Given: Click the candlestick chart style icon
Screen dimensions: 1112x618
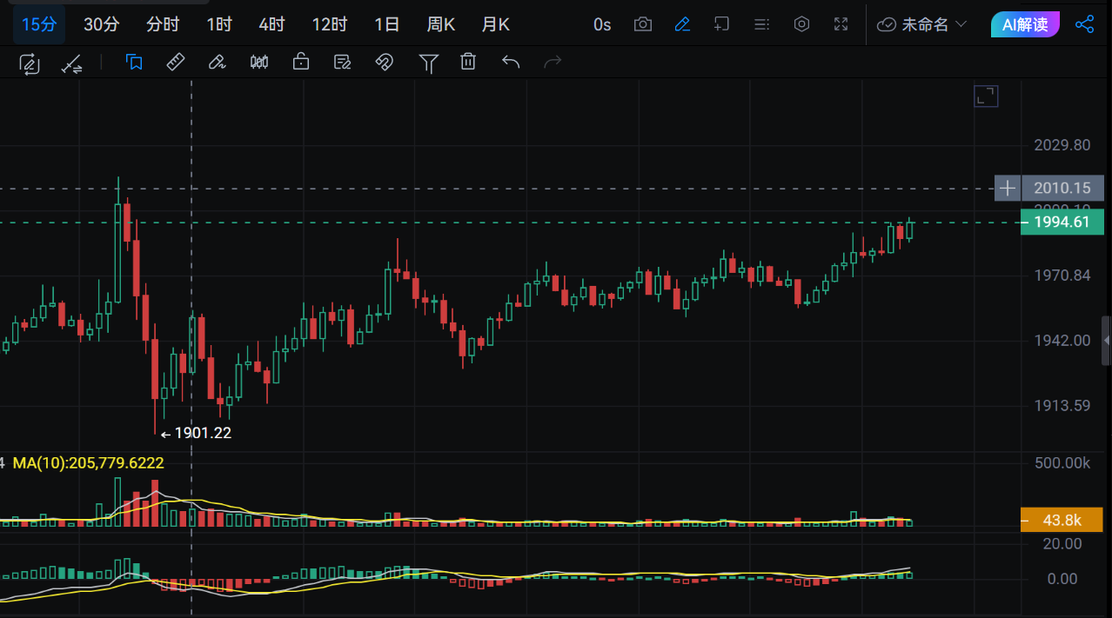Looking at the screenshot, I should [x=259, y=62].
